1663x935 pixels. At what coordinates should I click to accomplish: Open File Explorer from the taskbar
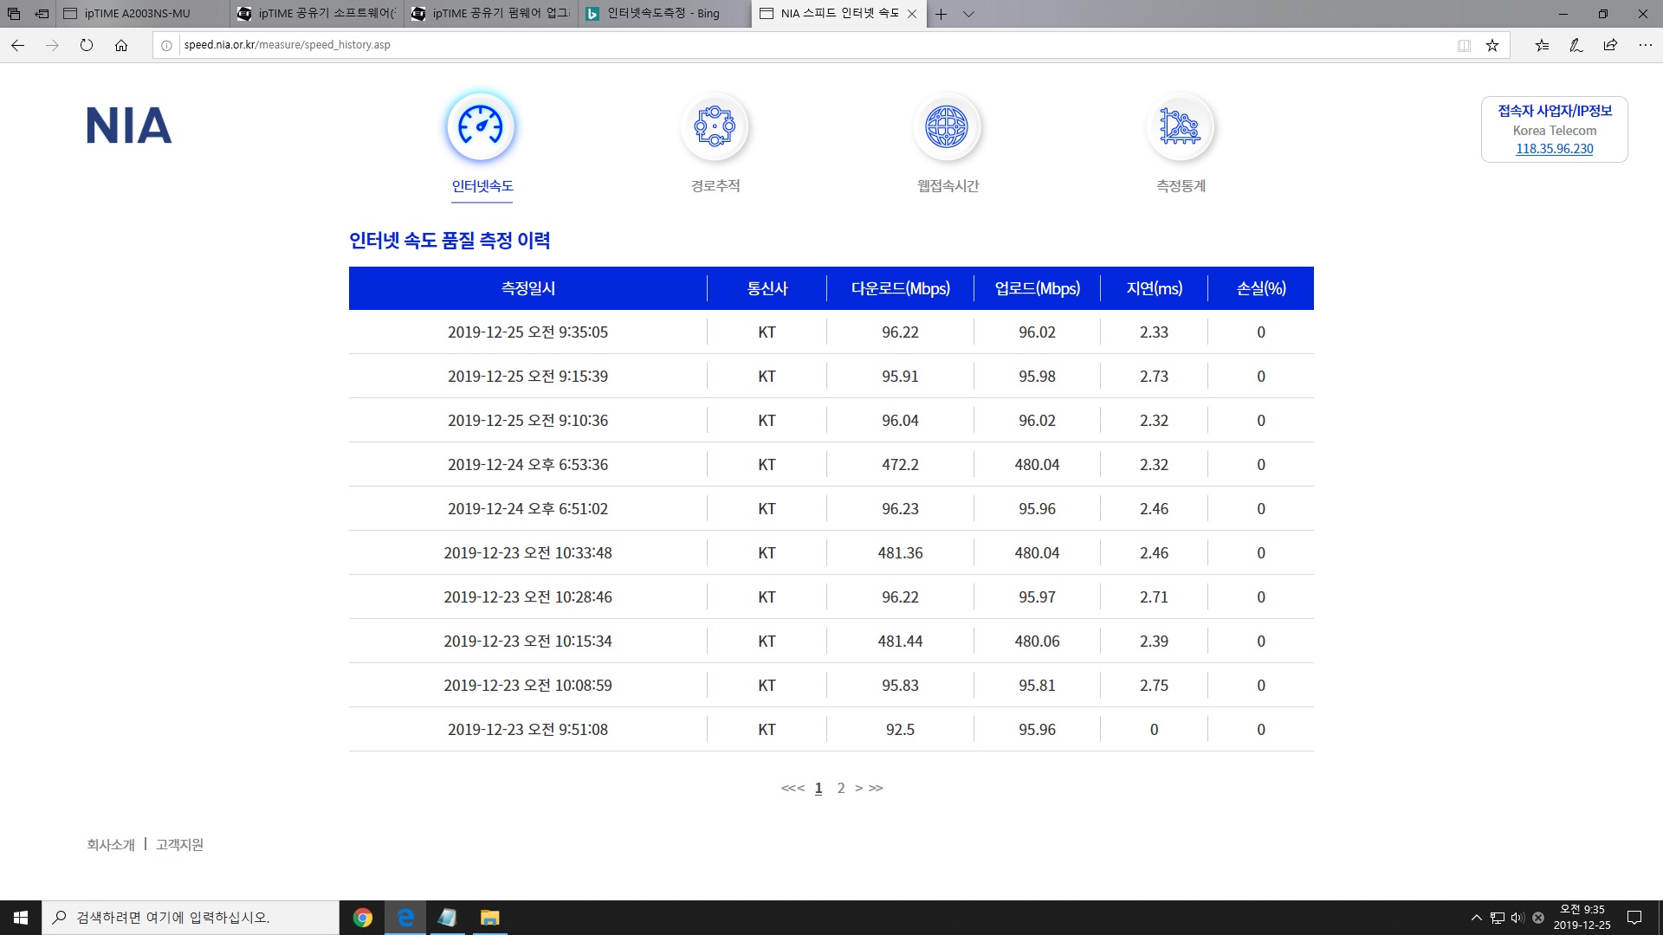(490, 918)
